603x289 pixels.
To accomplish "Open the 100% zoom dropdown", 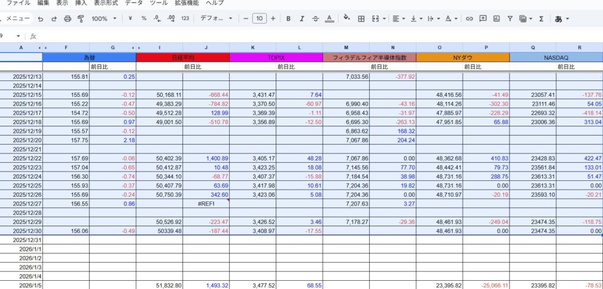I will click(x=104, y=19).
